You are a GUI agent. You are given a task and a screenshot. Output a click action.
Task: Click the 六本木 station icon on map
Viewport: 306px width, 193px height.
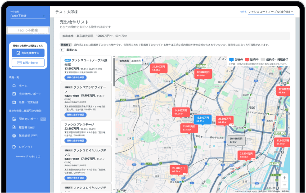click(x=171, y=81)
